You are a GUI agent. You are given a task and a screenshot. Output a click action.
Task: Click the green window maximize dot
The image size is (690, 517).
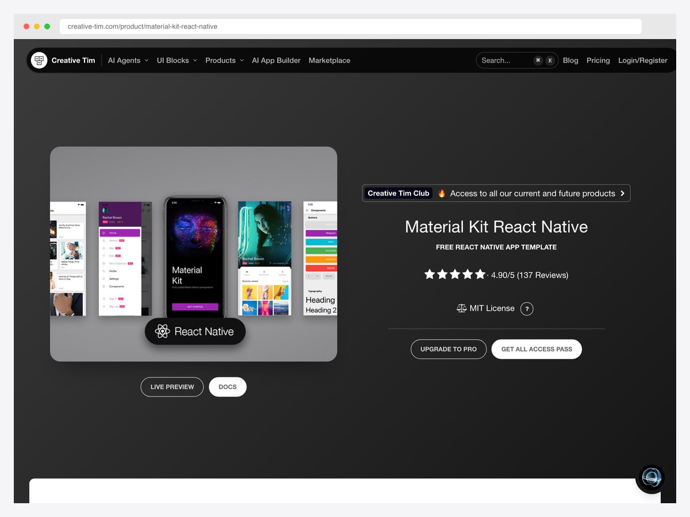(47, 26)
